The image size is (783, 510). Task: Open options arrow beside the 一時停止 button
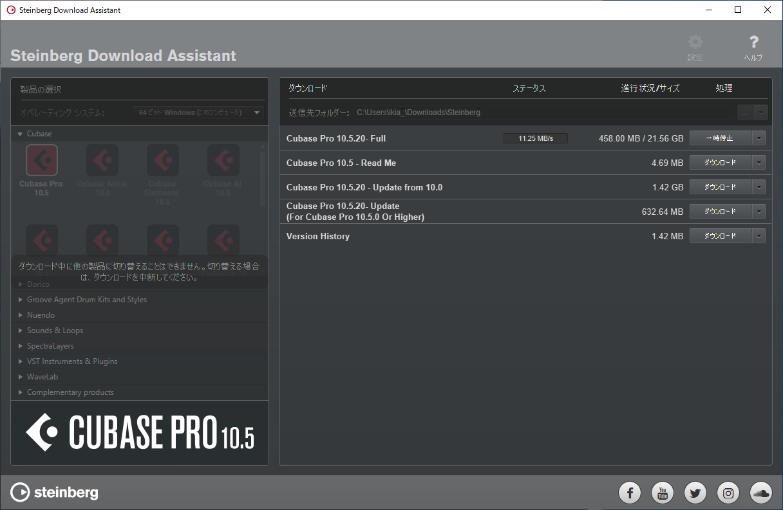pos(759,138)
